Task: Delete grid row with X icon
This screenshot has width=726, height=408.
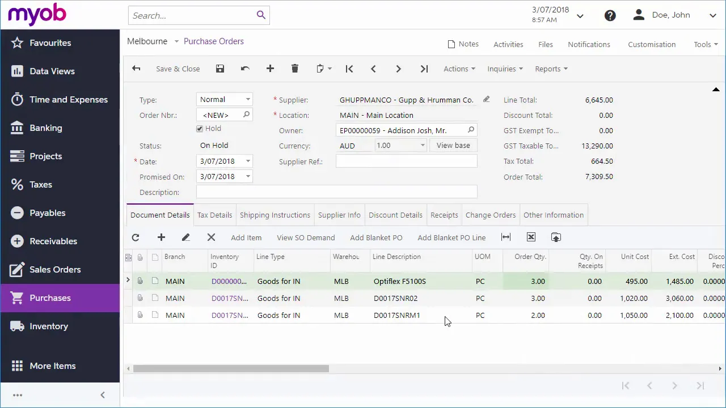Action: 211,237
